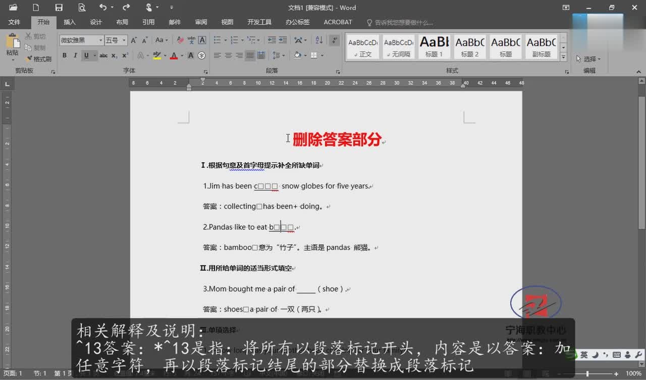Image resolution: width=646 pixels, height=380 pixels.
Task: Open print preview icon
Action: tap(82, 8)
